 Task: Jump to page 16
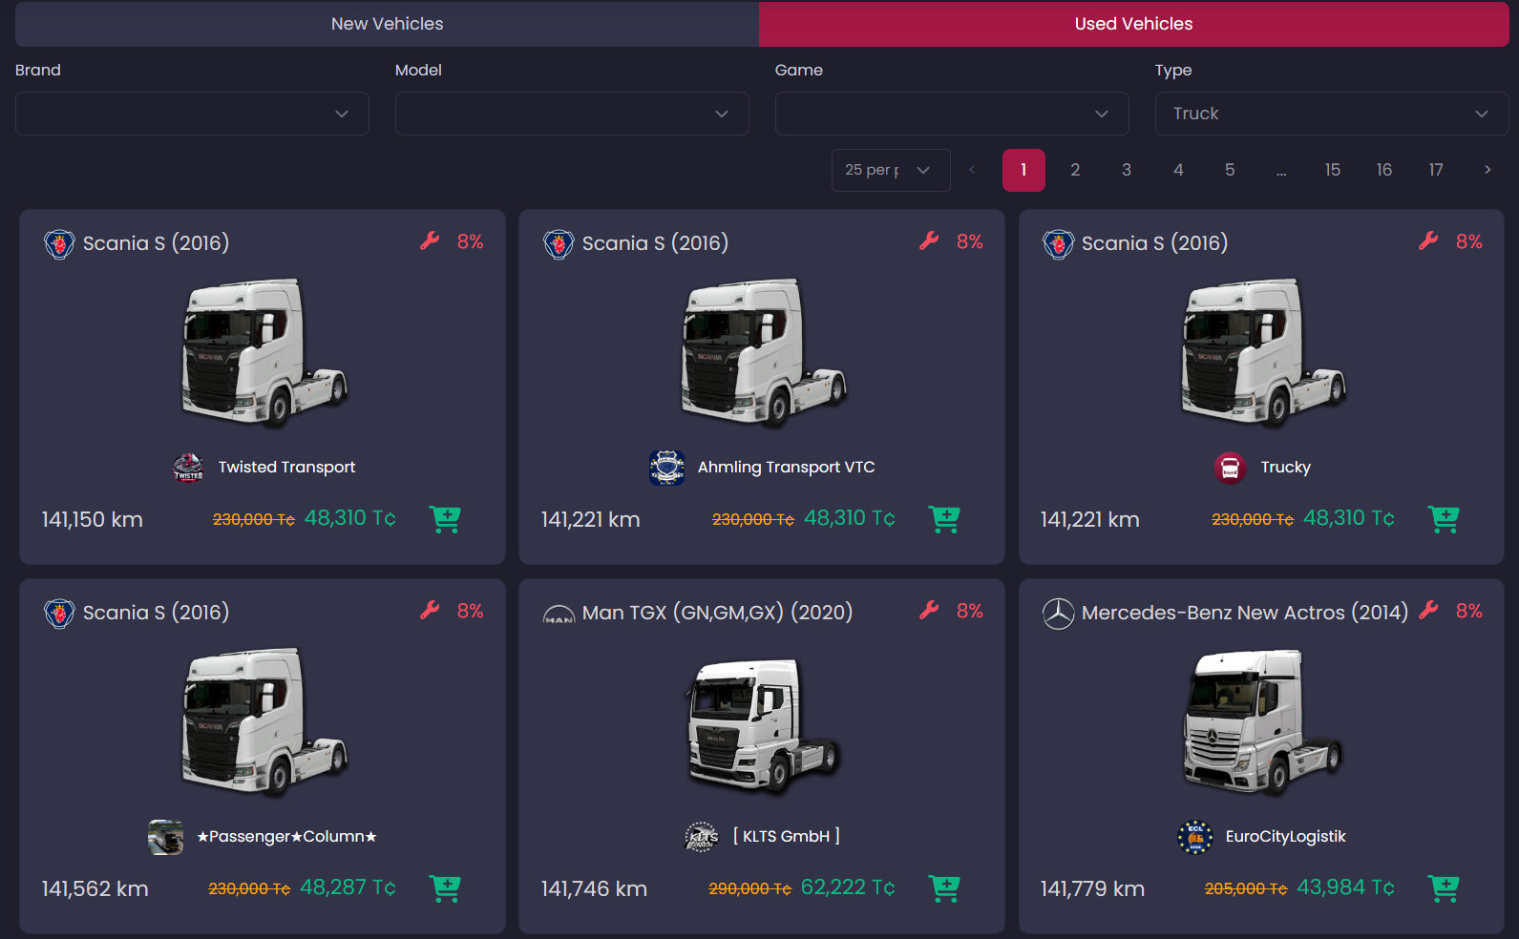pos(1384,170)
